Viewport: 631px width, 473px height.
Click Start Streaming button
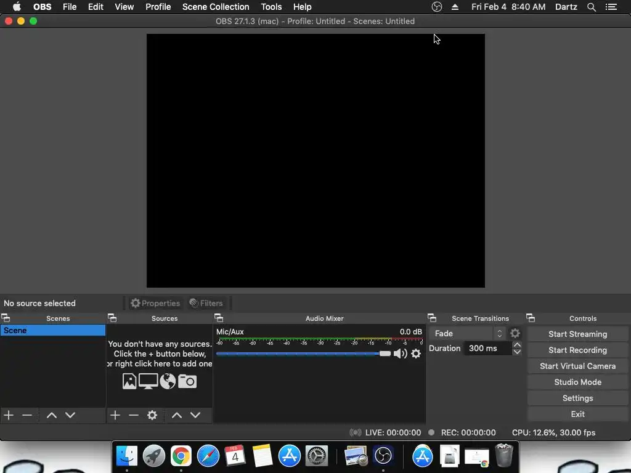click(578, 334)
